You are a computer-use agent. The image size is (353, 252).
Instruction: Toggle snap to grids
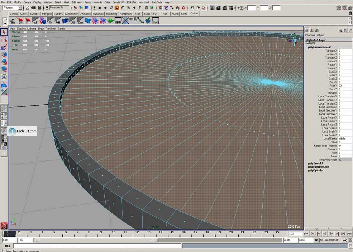(160, 8)
